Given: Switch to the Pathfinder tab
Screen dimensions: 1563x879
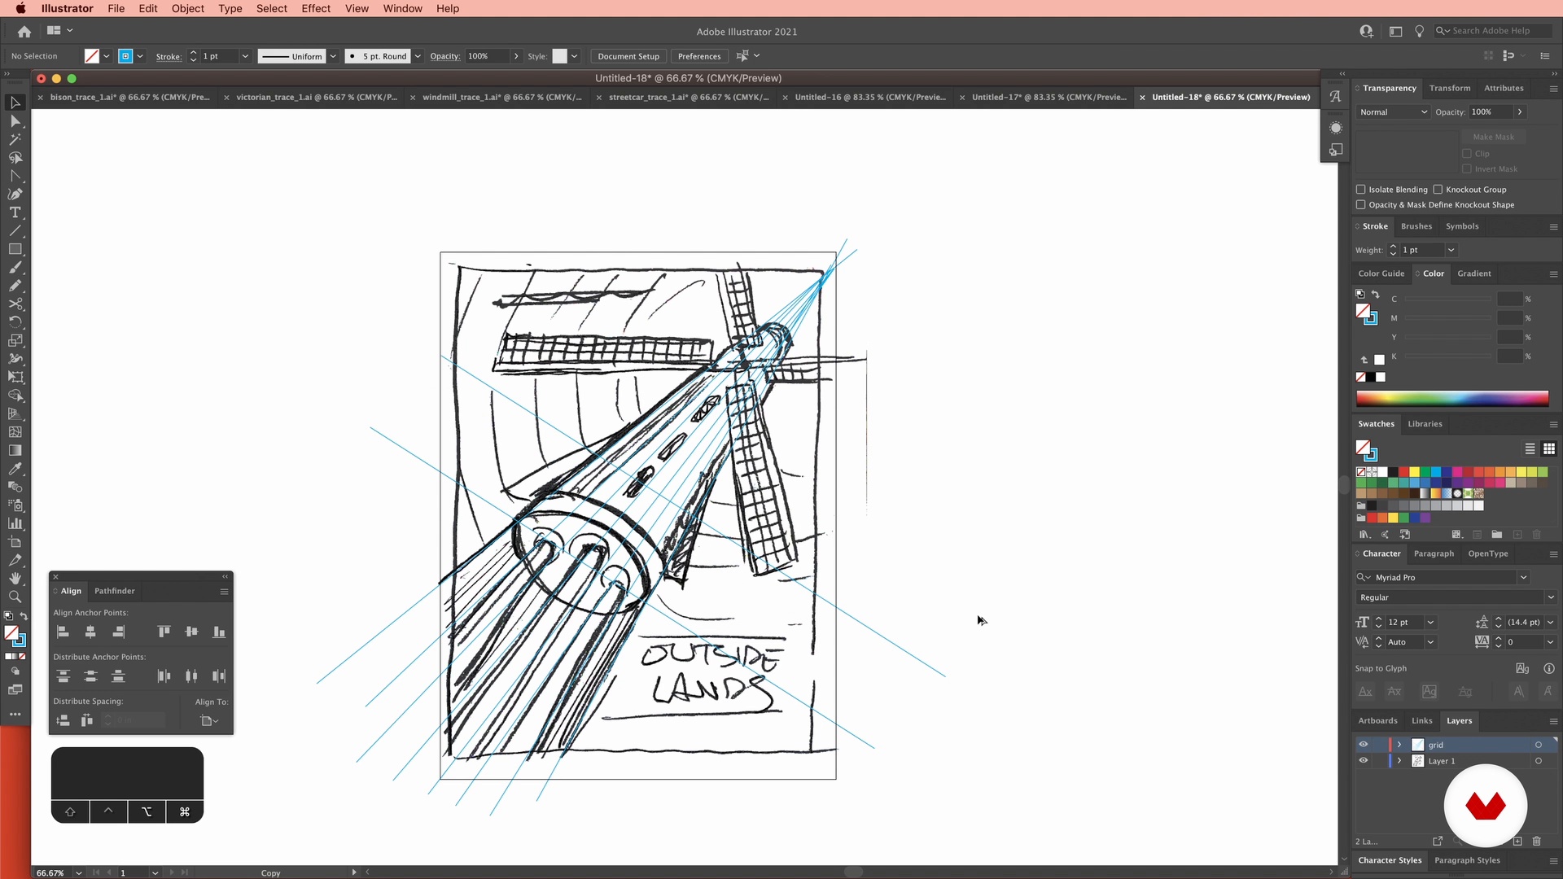Looking at the screenshot, I should pos(115,591).
